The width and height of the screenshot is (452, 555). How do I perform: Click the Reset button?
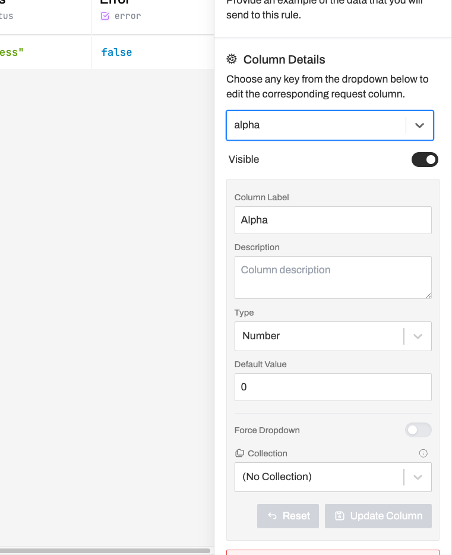click(x=288, y=516)
